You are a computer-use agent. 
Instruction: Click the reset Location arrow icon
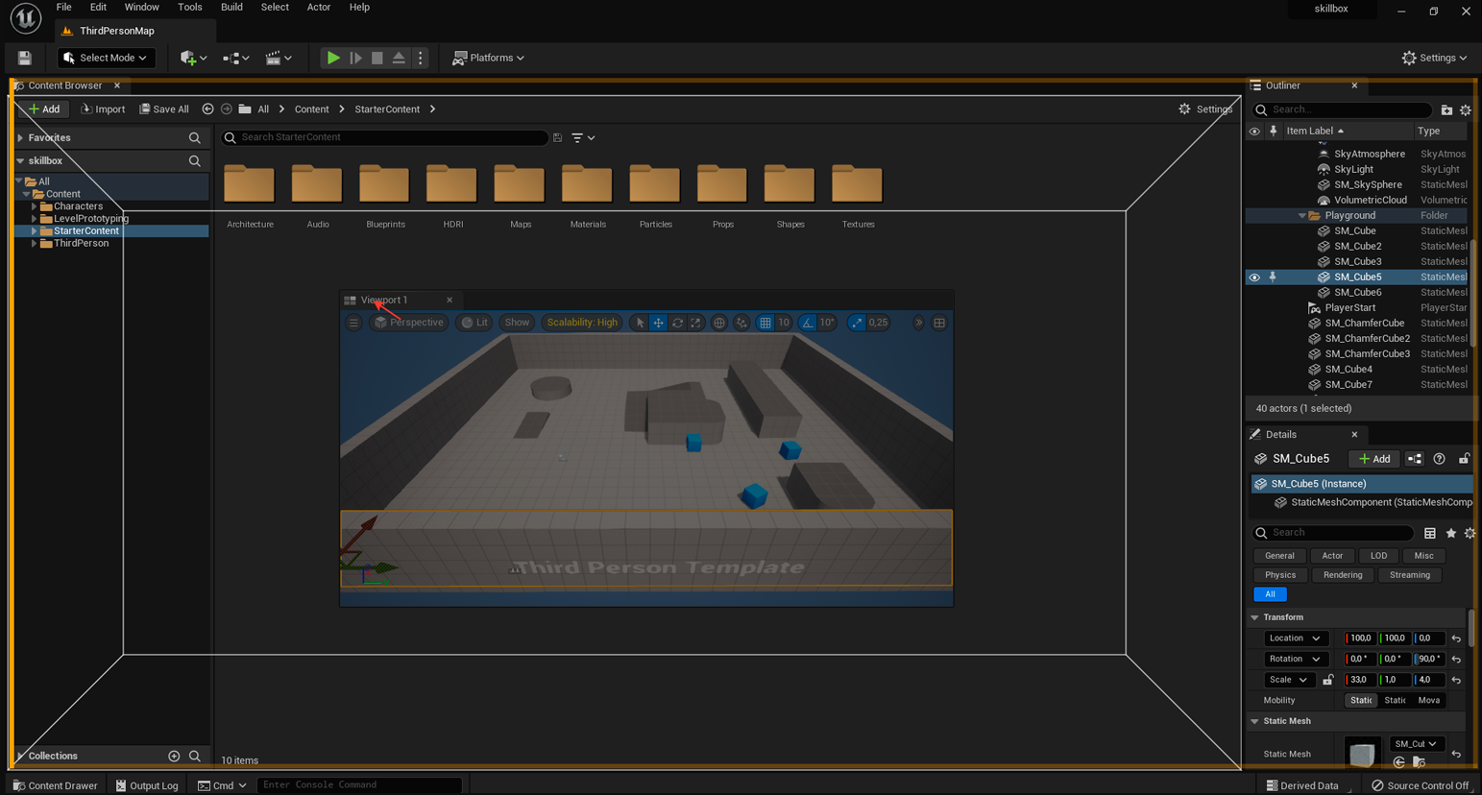coord(1456,638)
